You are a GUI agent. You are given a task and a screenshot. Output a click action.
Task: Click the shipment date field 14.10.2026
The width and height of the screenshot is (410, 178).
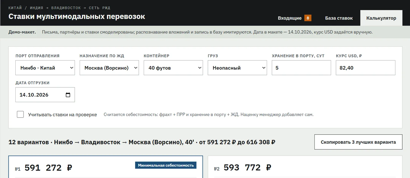tap(45, 95)
